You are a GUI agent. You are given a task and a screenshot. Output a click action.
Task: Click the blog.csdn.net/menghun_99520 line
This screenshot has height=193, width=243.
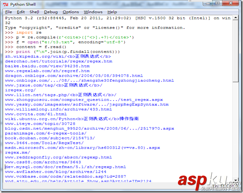point(90,129)
